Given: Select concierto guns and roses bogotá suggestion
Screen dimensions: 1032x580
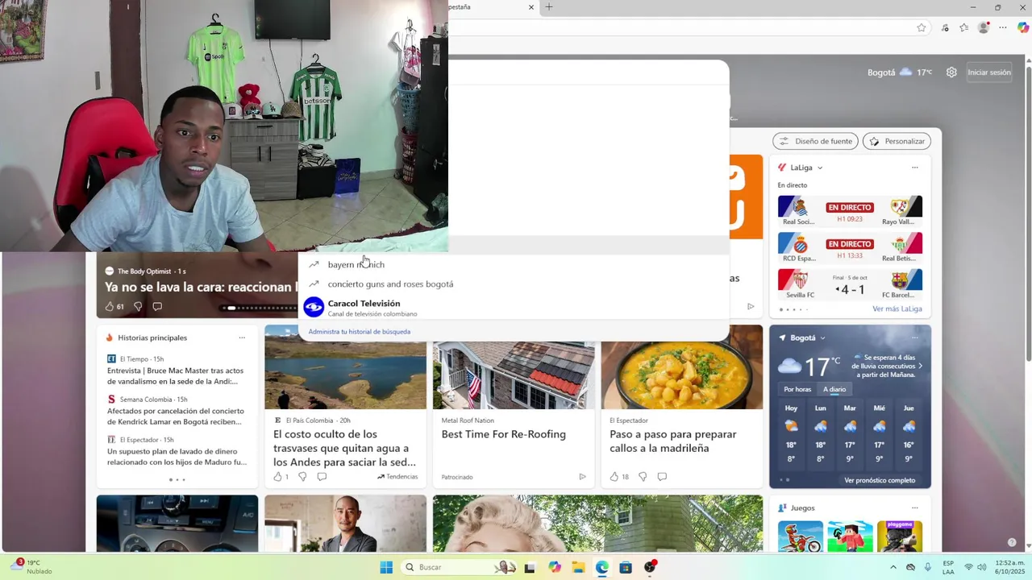Looking at the screenshot, I should (x=514, y=284).
